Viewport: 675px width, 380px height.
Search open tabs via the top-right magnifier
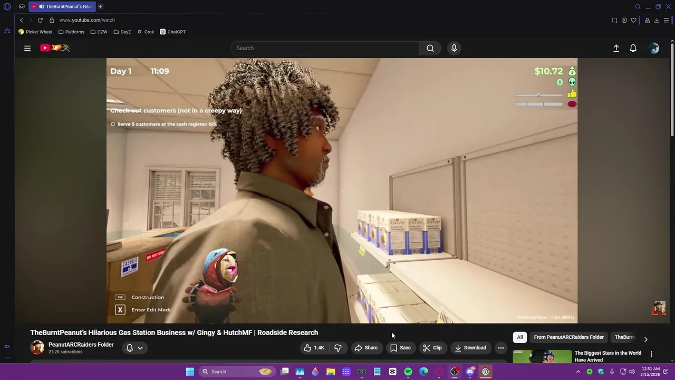(x=638, y=6)
